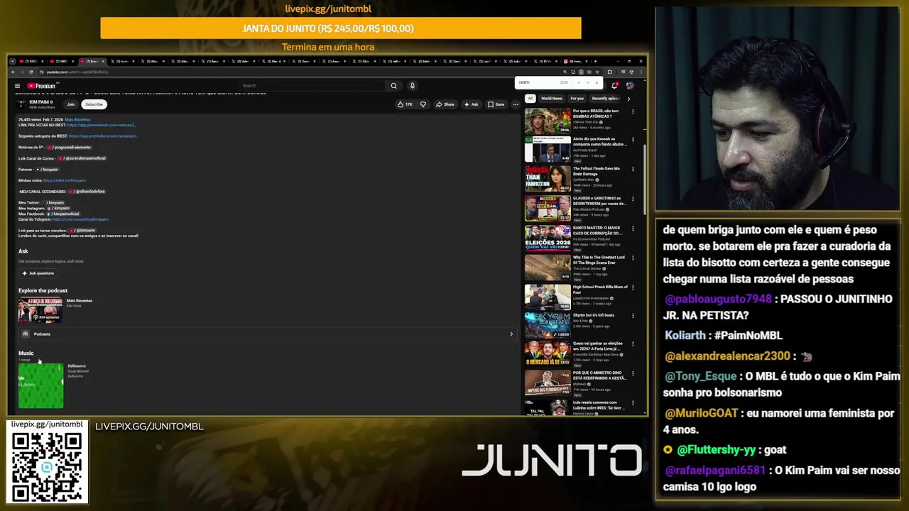This screenshot has width=909, height=511.
Task: Go to YouTube Premium home logo
Action: [41, 86]
